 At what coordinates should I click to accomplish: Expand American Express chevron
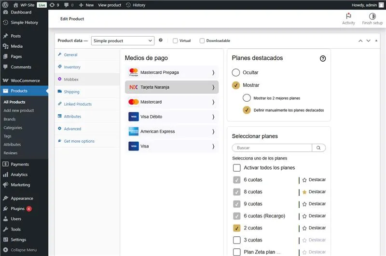click(x=213, y=132)
